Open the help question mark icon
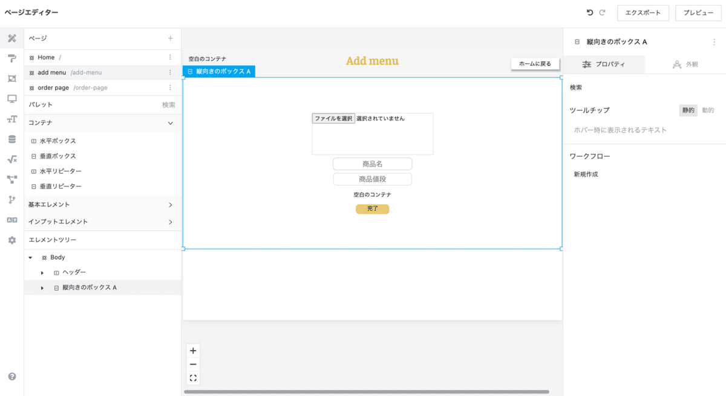The height and width of the screenshot is (396, 726). click(11, 377)
